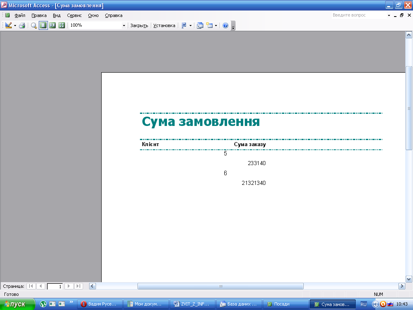Show multiple pages grid view
This screenshot has height=310, width=413.
coord(62,25)
